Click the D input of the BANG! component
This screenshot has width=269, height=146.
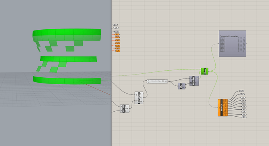coord(219,108)
